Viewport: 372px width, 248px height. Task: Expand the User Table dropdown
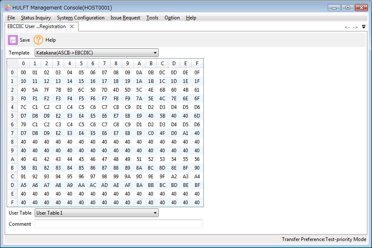click(155, 213)
